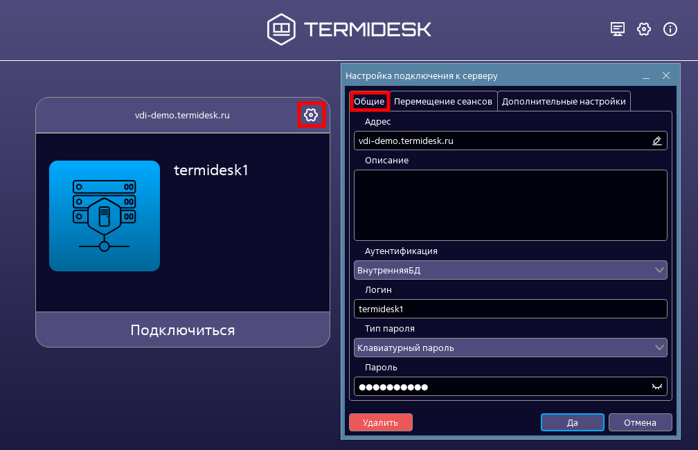
Task: Confirm with the Да button
Action: coord(573,422)
